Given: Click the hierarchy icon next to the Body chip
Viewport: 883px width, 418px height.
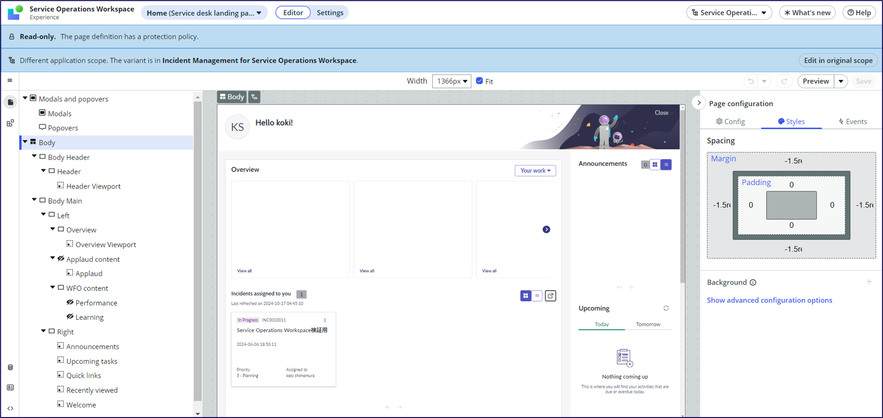Looking at the screenshot, I should [x=254, y=97].
